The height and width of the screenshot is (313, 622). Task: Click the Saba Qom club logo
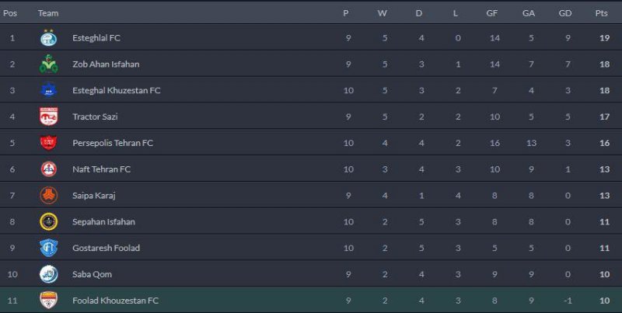[48, 274]
